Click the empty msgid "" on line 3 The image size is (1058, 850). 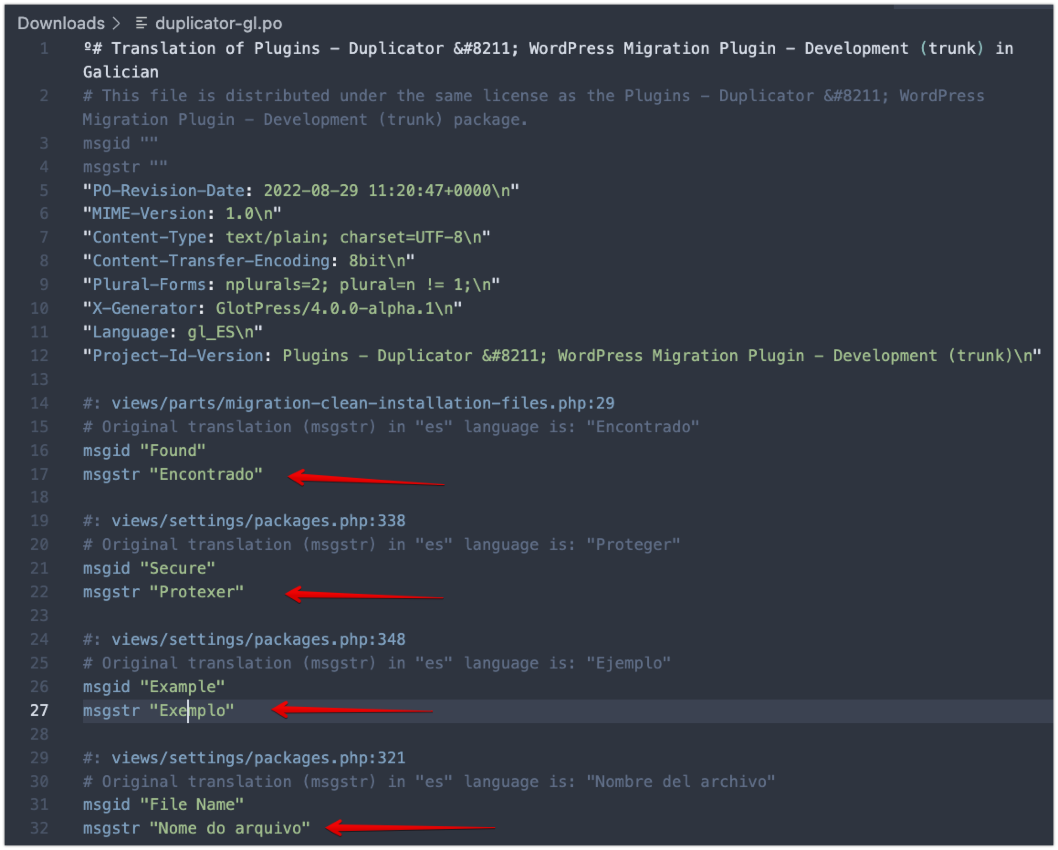[120, 143]
